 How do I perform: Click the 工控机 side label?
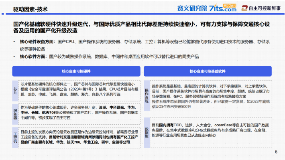pyautogui.click(x=15, y=138)
